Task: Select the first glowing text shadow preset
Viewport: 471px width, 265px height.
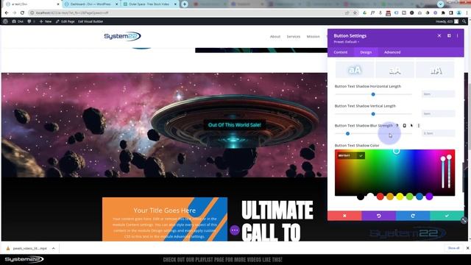Action: 355,70
